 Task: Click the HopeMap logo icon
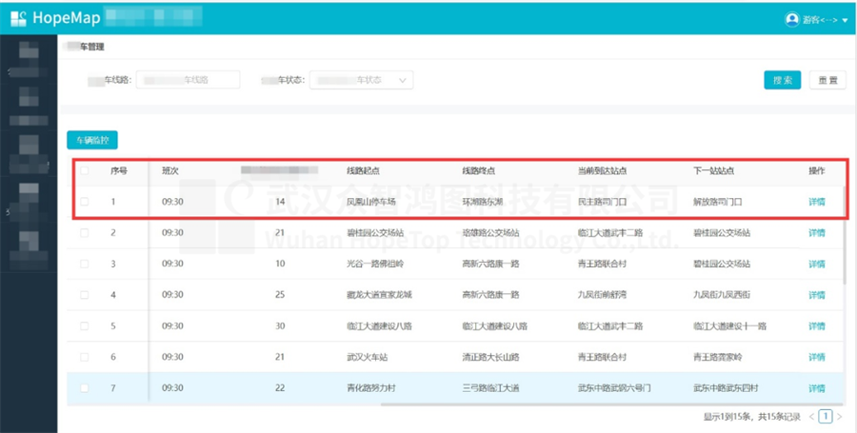click(x=18, y=19)
